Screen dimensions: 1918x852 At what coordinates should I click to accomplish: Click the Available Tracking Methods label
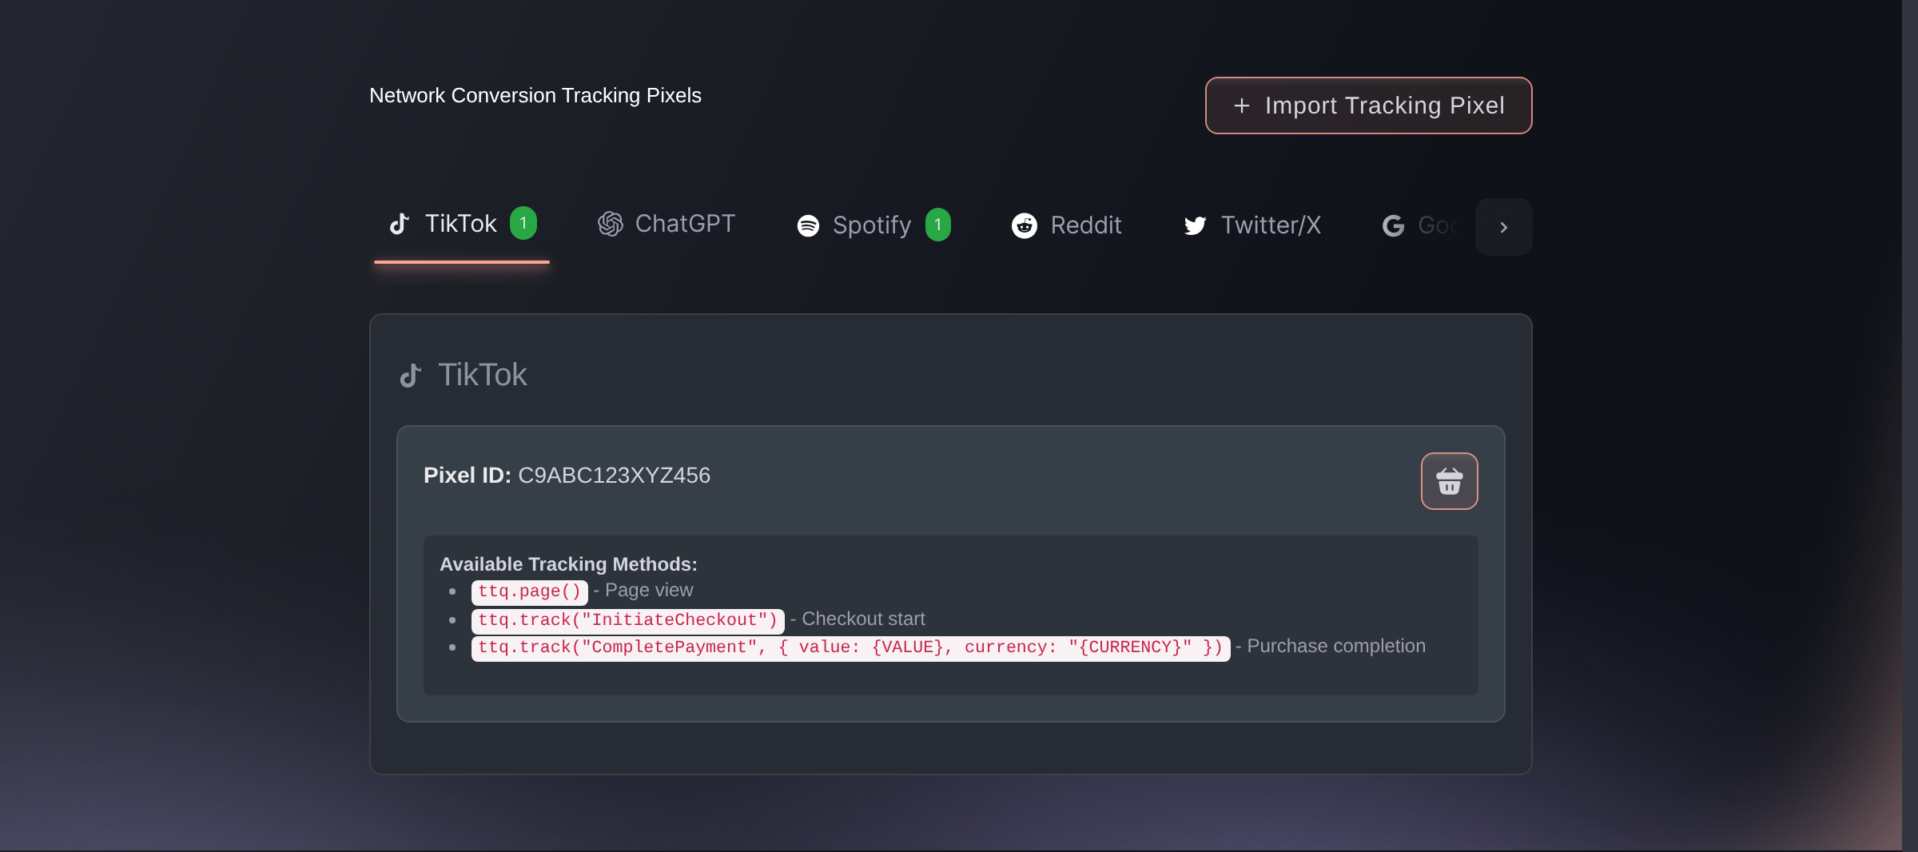[568, 564]
